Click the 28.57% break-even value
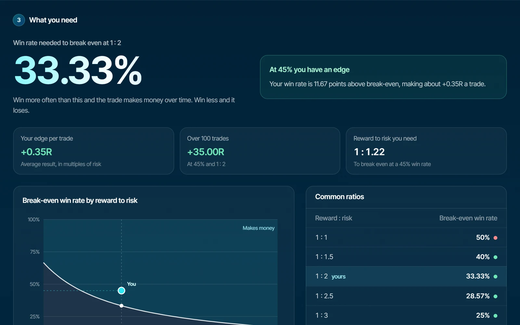Image resolution: width=520 pixels, height=325 pixels. (478, 296)
